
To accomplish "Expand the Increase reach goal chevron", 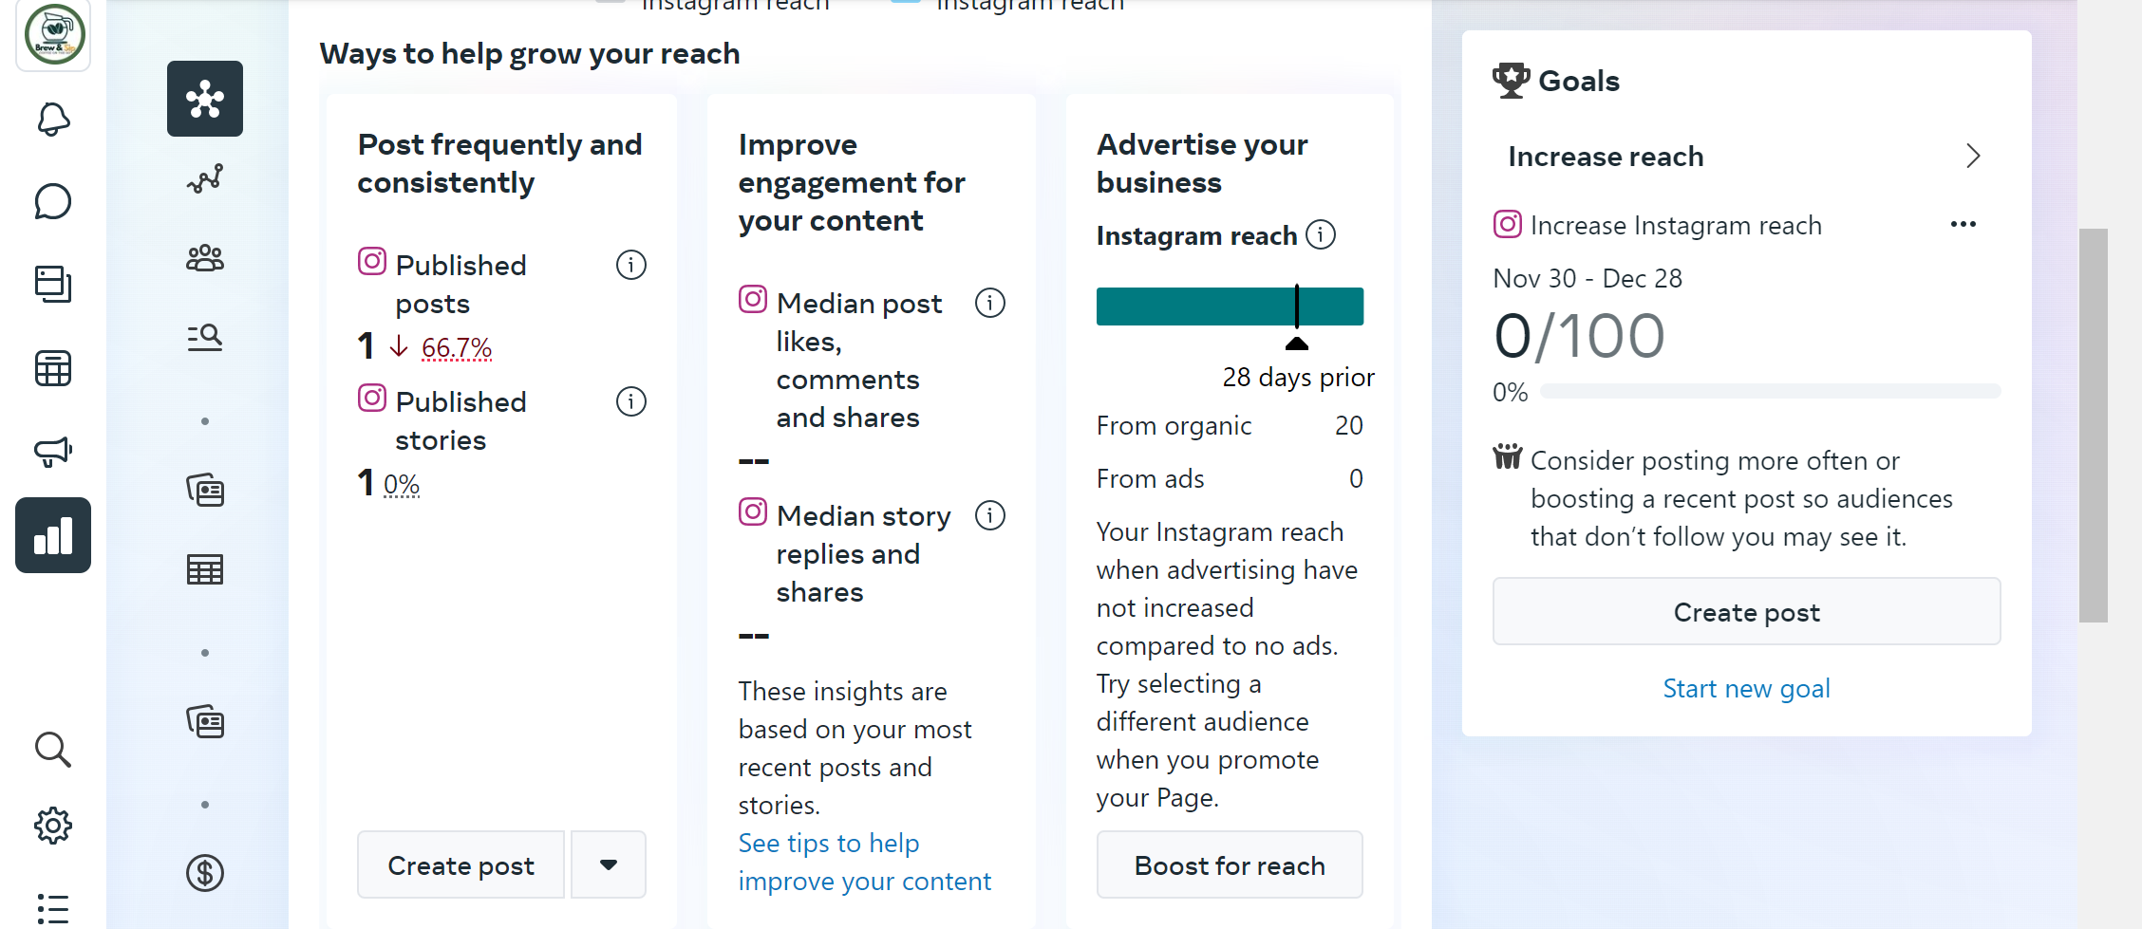I will (x=1973, y=156).
